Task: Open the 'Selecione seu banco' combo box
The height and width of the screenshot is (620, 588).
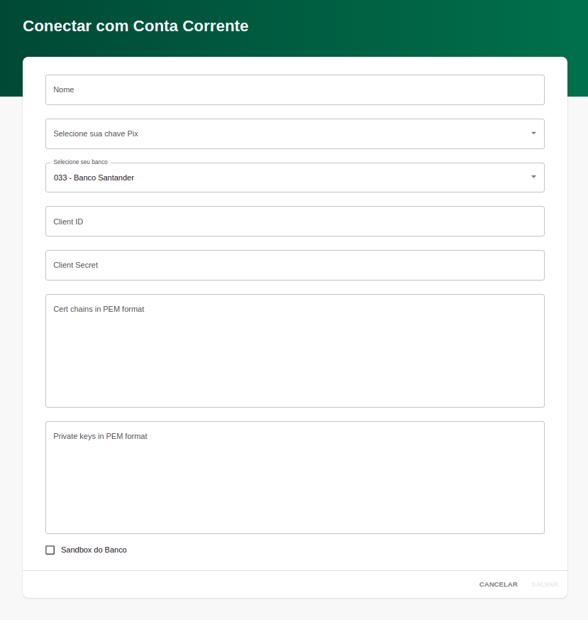Action: [x=284, y=178]
